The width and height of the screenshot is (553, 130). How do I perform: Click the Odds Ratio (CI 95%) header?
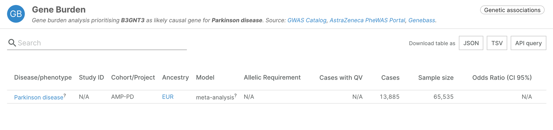502,78
